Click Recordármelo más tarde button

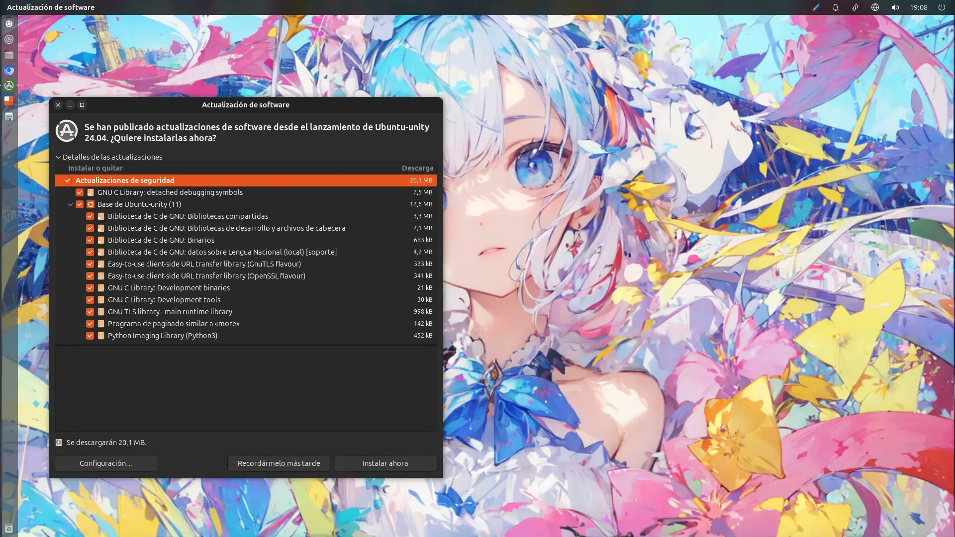[x=279, y=463]
